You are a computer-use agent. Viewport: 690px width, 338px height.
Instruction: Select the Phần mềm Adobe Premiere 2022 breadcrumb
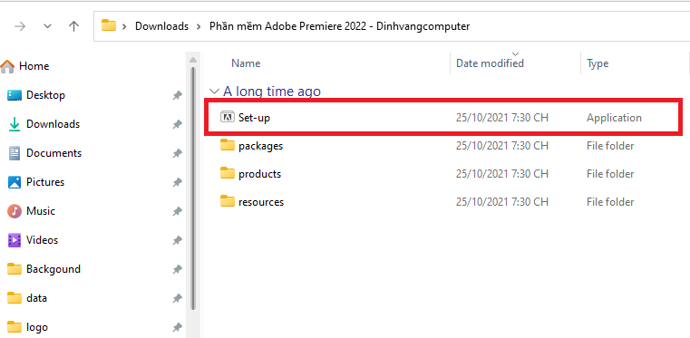coord(340,26)
